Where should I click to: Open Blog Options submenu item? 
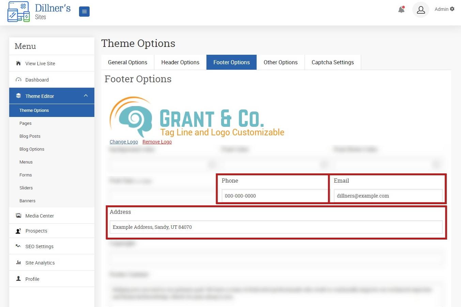[52, 149]
